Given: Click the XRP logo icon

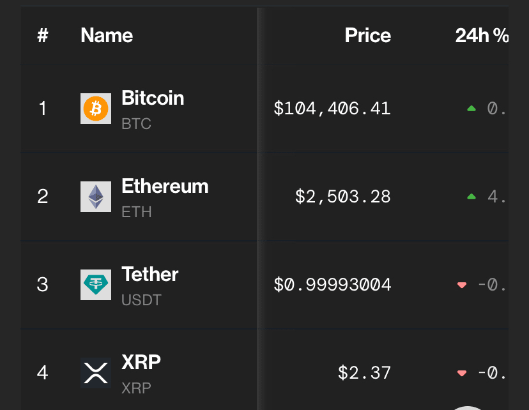Looking at the screenshot, I should pos(96,373).
